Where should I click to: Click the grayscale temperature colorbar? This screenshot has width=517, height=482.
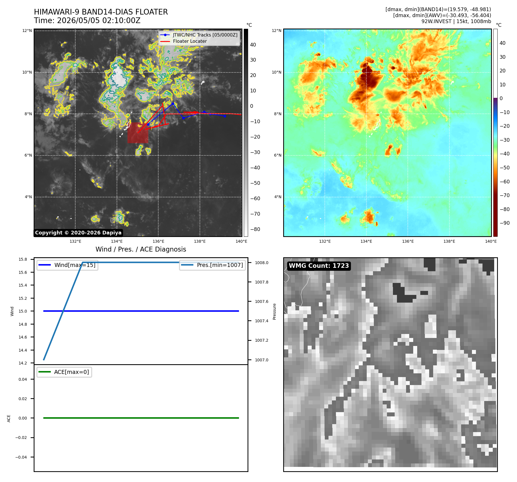pyautogui.click(x=246, y=133)
